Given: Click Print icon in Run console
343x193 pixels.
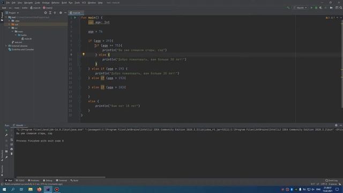Looking at the screenshot, I should click(x=12, y=149).
